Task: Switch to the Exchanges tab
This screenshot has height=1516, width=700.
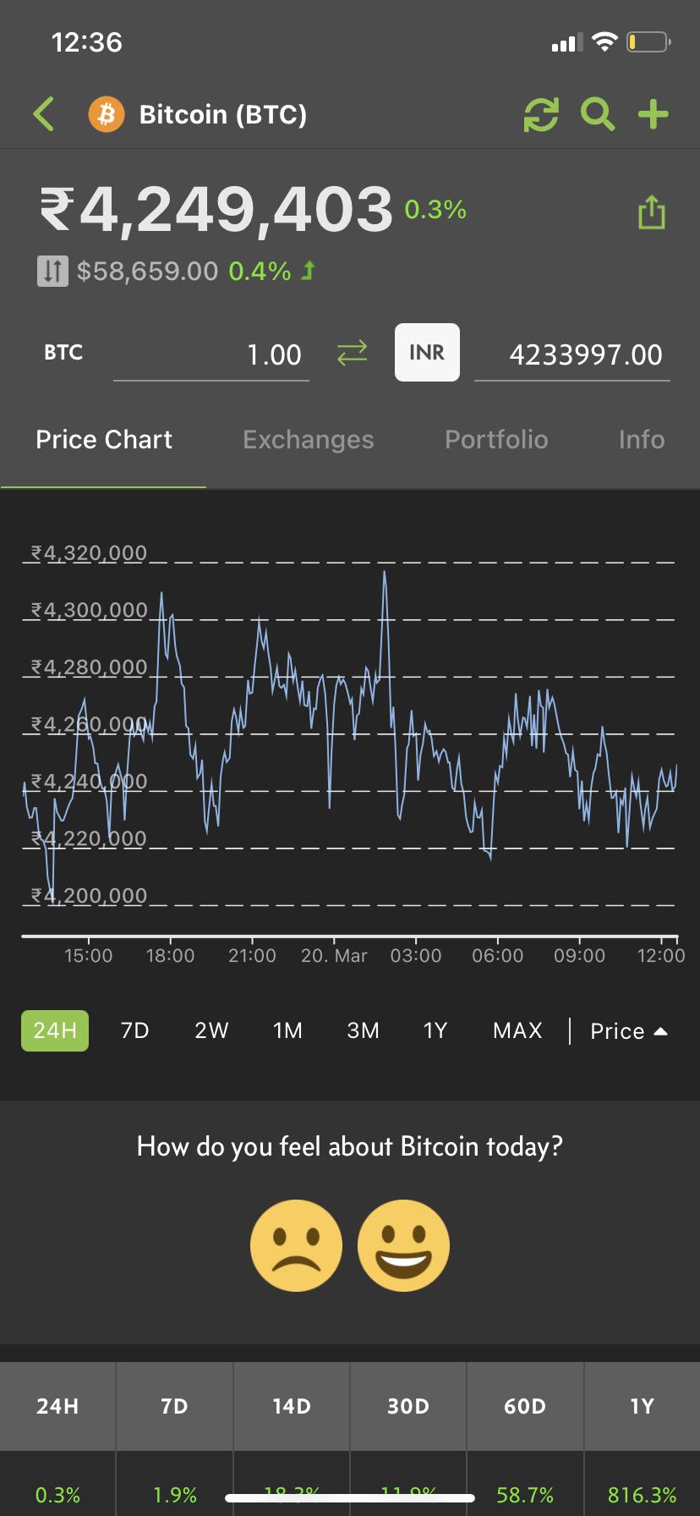Action: (x=309, y=440)
